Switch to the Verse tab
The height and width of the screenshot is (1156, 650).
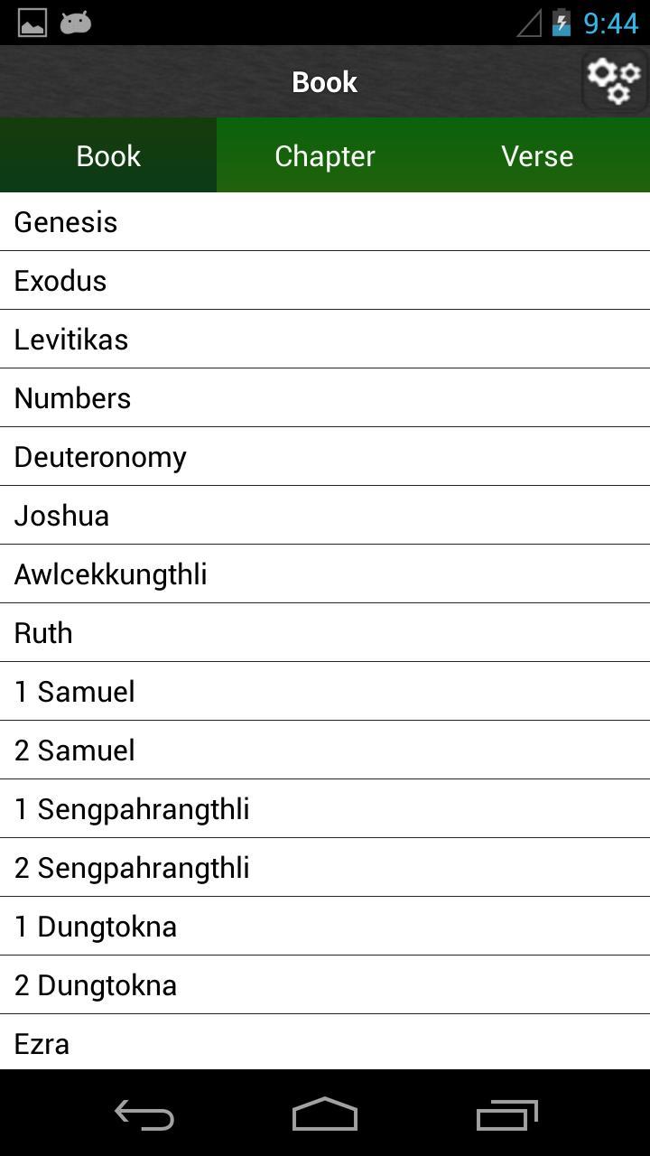coord(537,155)
